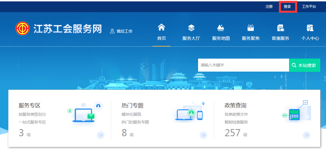The height and width of the screenshot is (153, 326).
Task: Click the map icon above 服务地图
Action: point(221,28)
